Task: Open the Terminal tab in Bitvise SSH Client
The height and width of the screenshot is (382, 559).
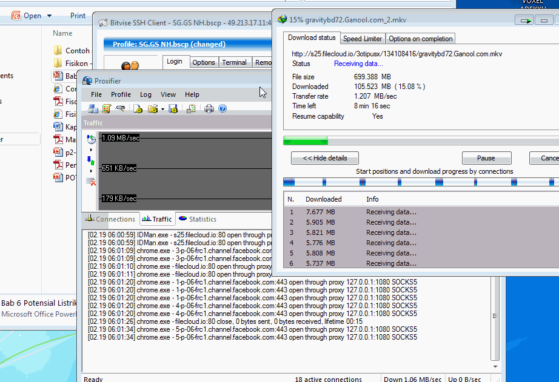Action: point(234,62)
